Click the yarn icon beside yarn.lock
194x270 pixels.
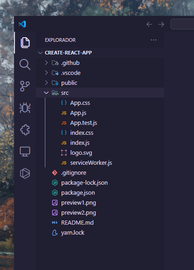[55, 233]
